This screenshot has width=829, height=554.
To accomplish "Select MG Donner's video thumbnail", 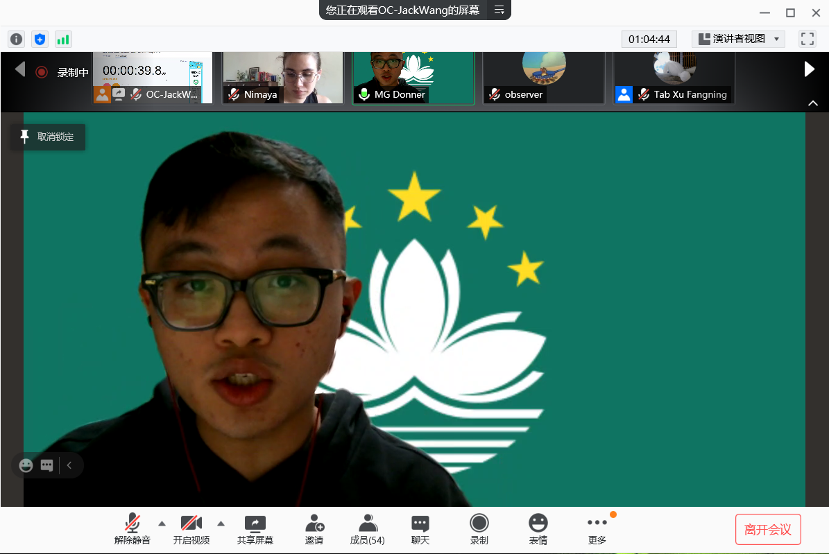I will coord(413,78).
